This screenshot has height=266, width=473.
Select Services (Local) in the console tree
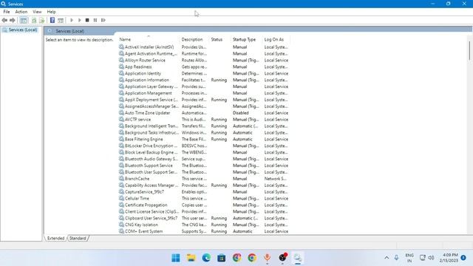pyautogui.click(x=23, y=30)
